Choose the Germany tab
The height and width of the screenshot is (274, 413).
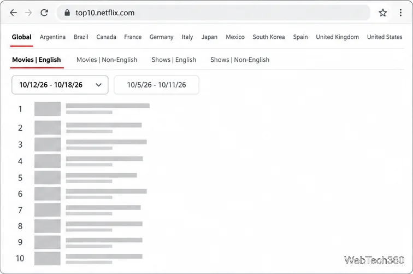click(162, 37)
